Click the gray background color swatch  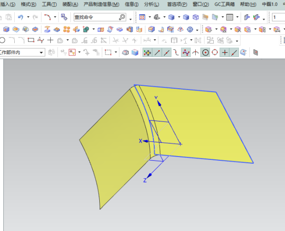click(229, 17)
